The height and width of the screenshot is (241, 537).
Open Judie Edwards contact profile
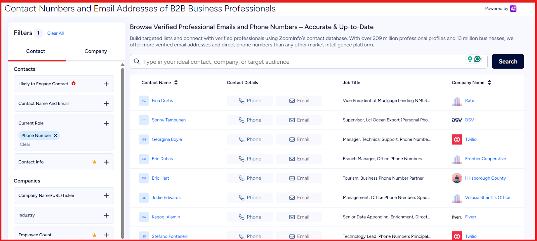pyautogui.click(x=166, y=198)
